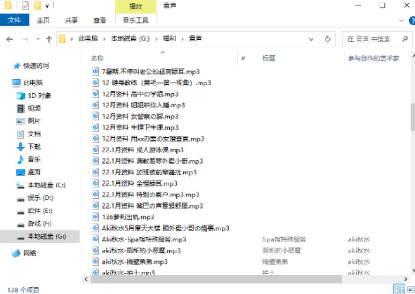
Task: Select file 12月资料 姐姐哄你入睡.mp3
Action: click(x=143, y=105)
